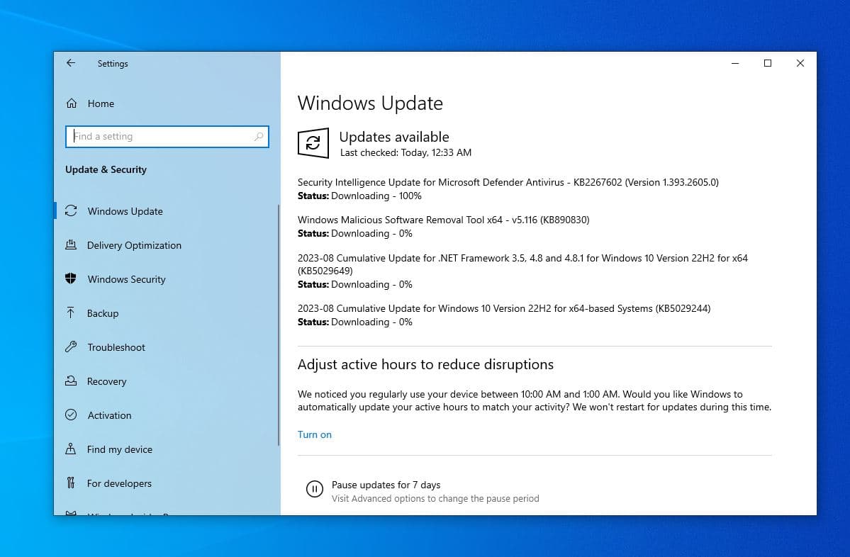
Task: Click the .NET Framework KB5029649 update entry
Action: 522,264
